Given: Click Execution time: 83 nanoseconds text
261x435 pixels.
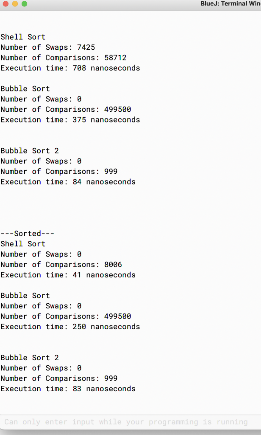Looking at the screenshot, I should pyautogui.click(x=67, y=389).
